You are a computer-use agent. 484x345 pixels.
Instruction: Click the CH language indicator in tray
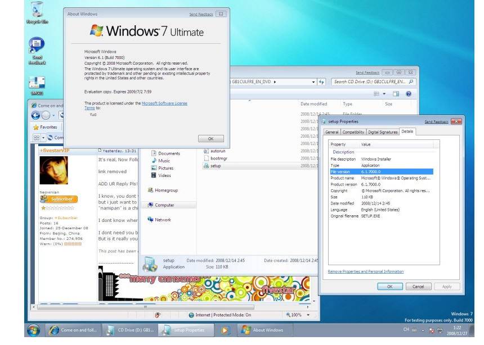tap(406, 330)
